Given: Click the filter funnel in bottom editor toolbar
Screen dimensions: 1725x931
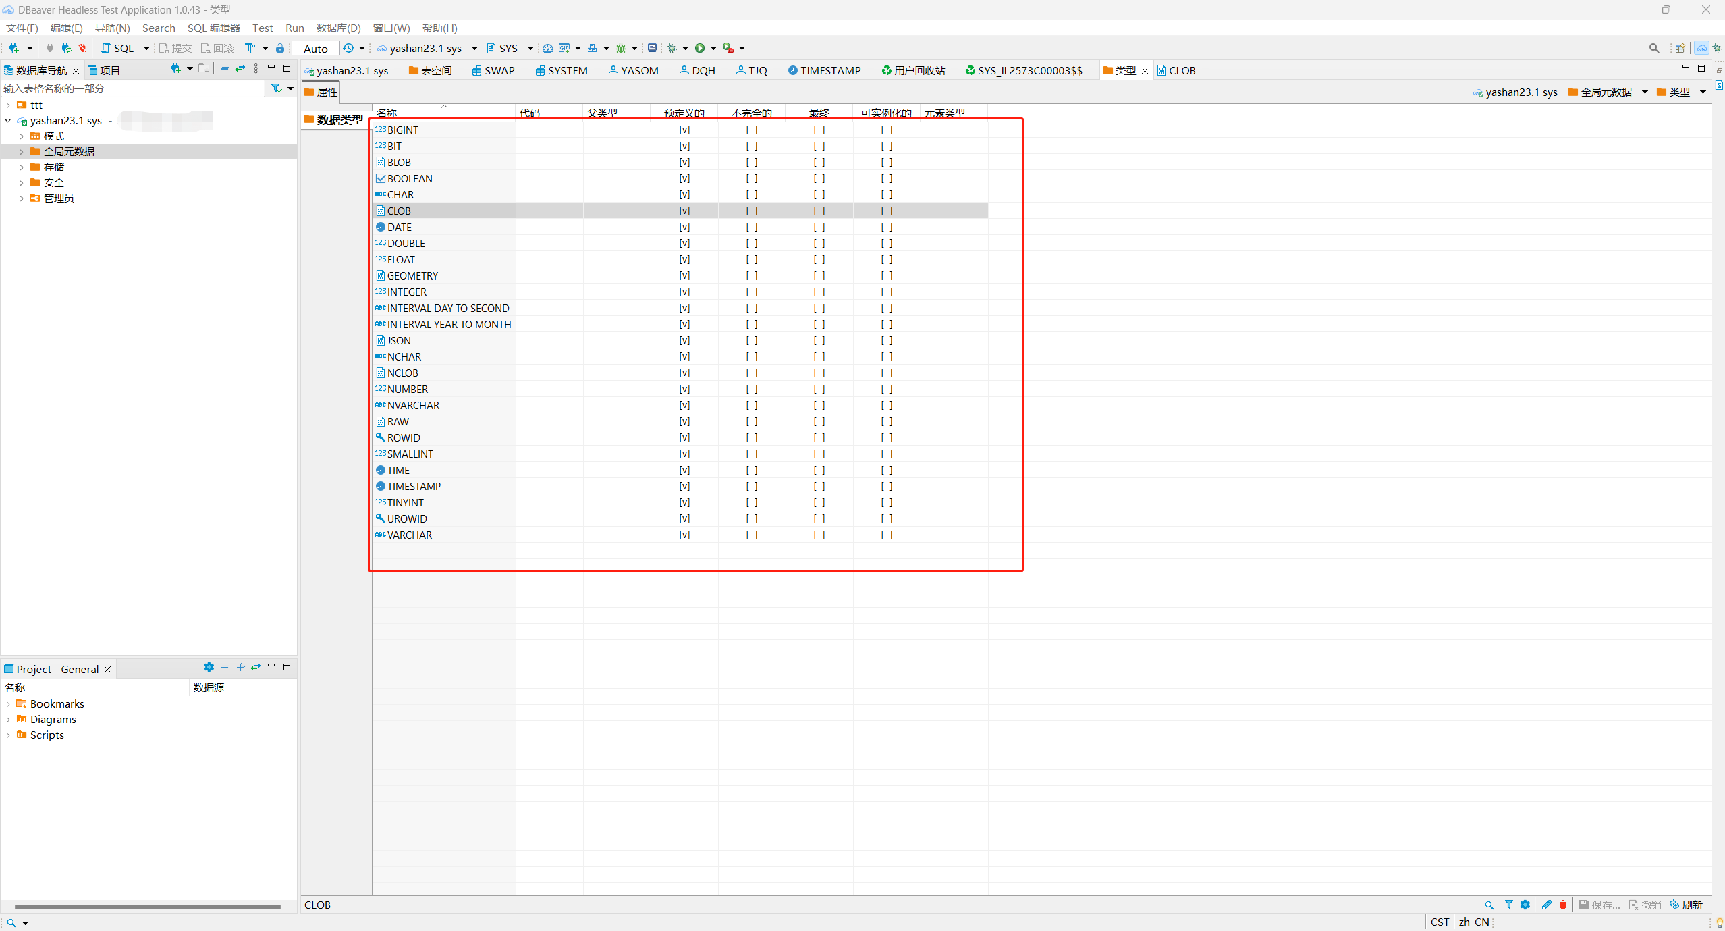Looking at the screenshot, I should [1509, 905].
